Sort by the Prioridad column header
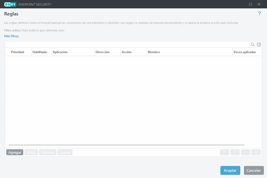 18,52
